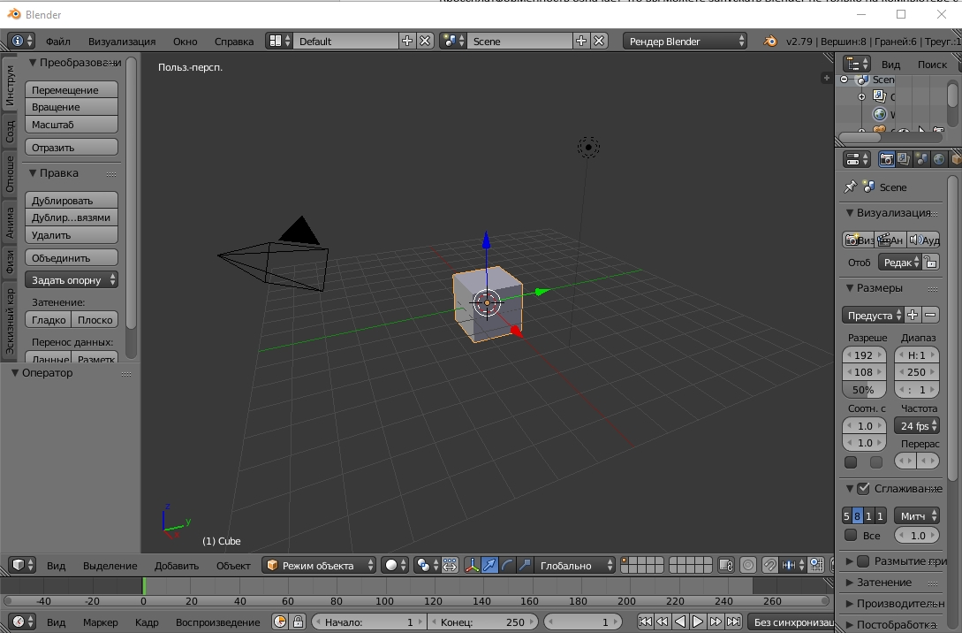The image size is (962, 633).
Task: Add a render preset with plus
Action: (913, 316)
